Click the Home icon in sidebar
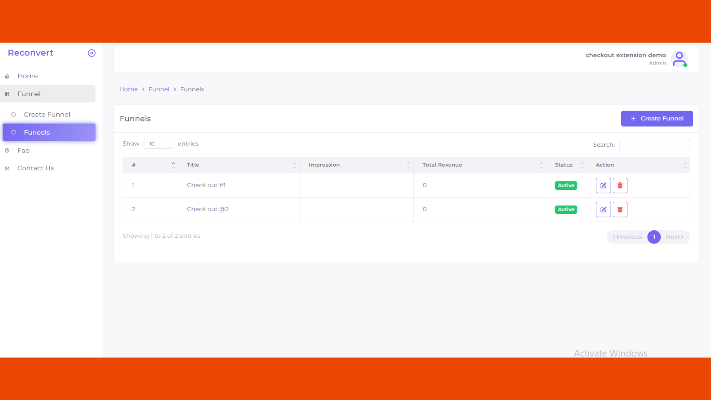The width and height of the screenshot is (711, 400). coord(7,76)
